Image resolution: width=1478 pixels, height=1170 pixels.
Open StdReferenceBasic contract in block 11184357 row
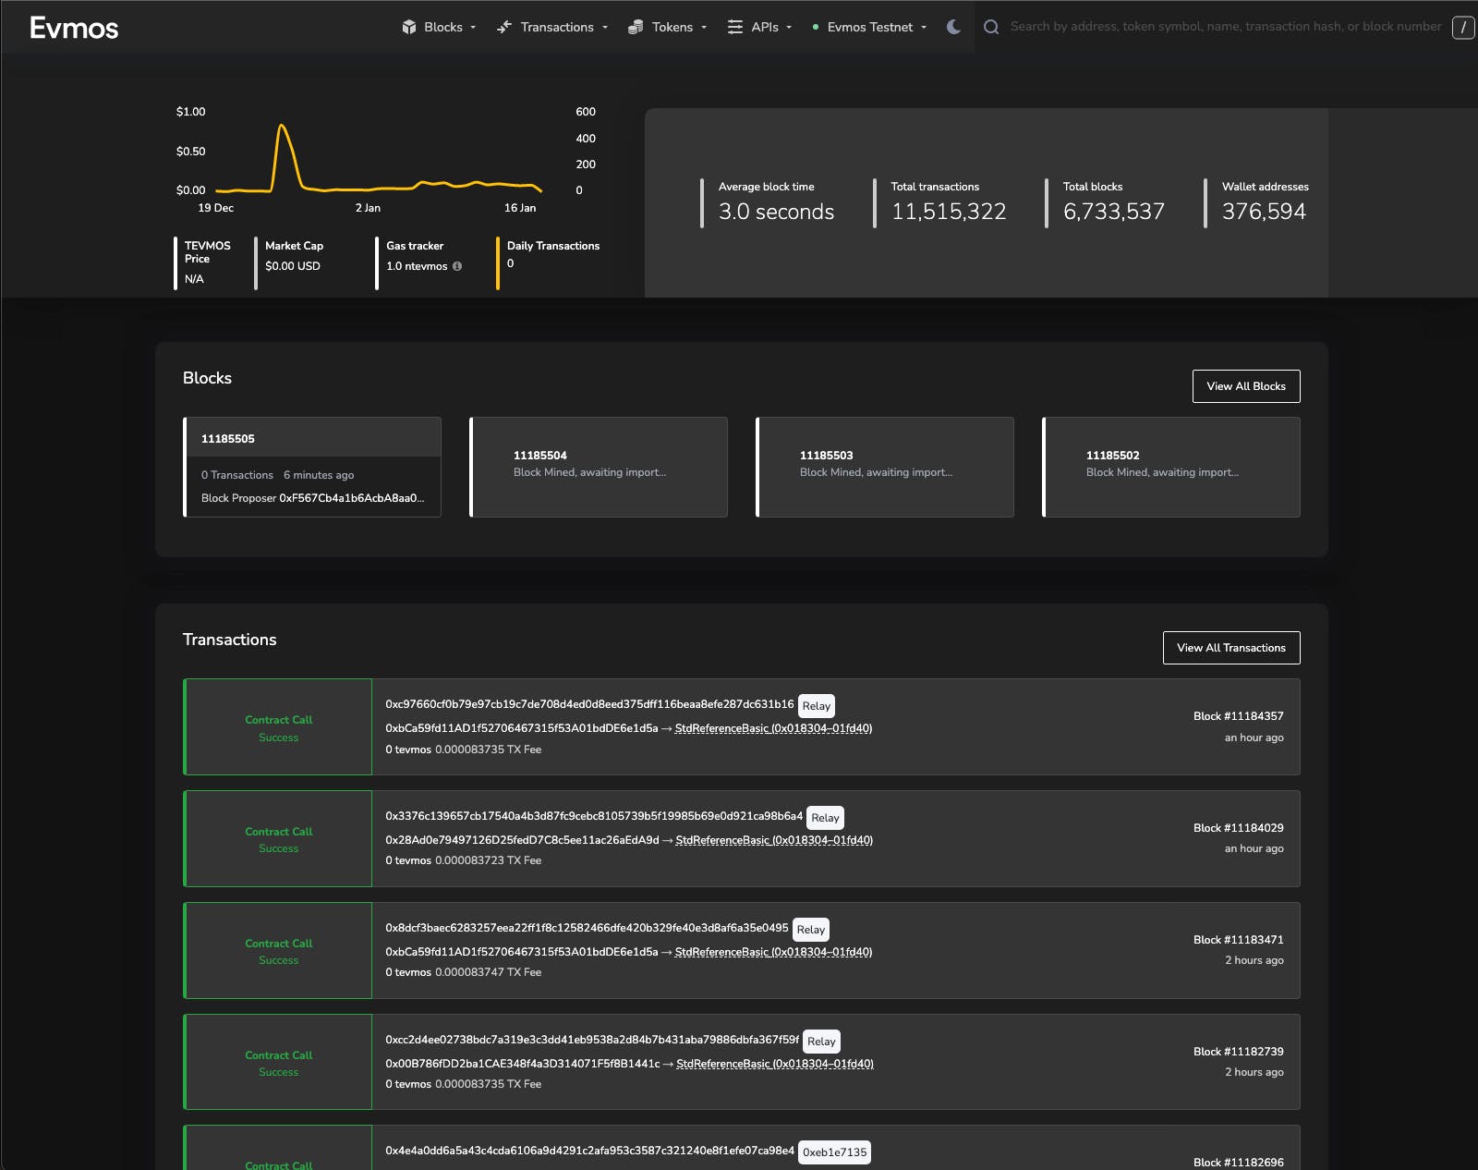click(773, 728)
